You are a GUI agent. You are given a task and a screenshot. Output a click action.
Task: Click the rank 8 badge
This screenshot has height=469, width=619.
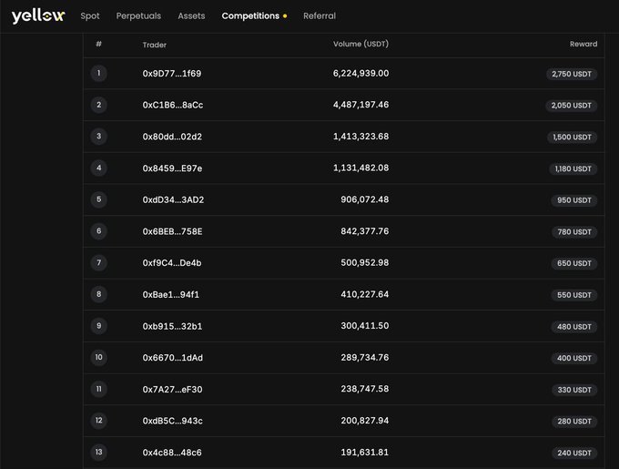98,294
